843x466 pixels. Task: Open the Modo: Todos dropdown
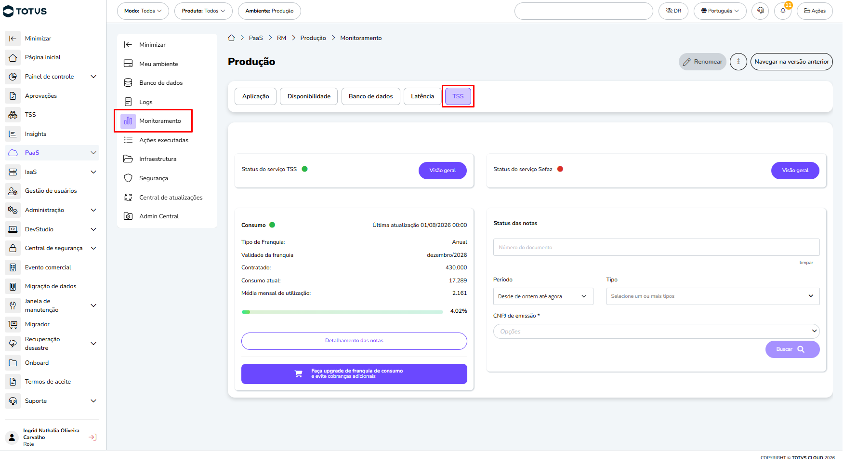pyautogui.click(x=143, y=11)
